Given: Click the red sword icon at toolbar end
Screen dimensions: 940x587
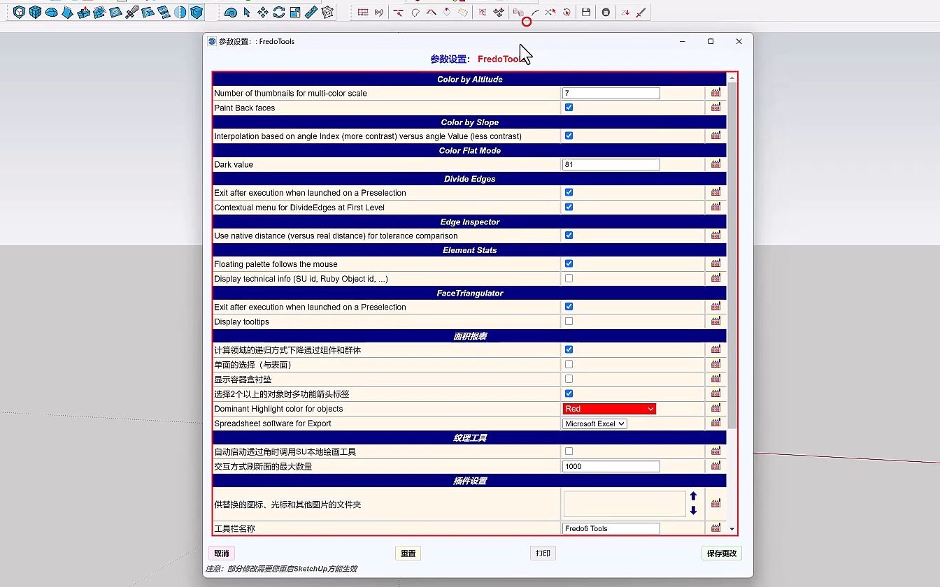Looking at the screenshot, I should tap(641, 12).
